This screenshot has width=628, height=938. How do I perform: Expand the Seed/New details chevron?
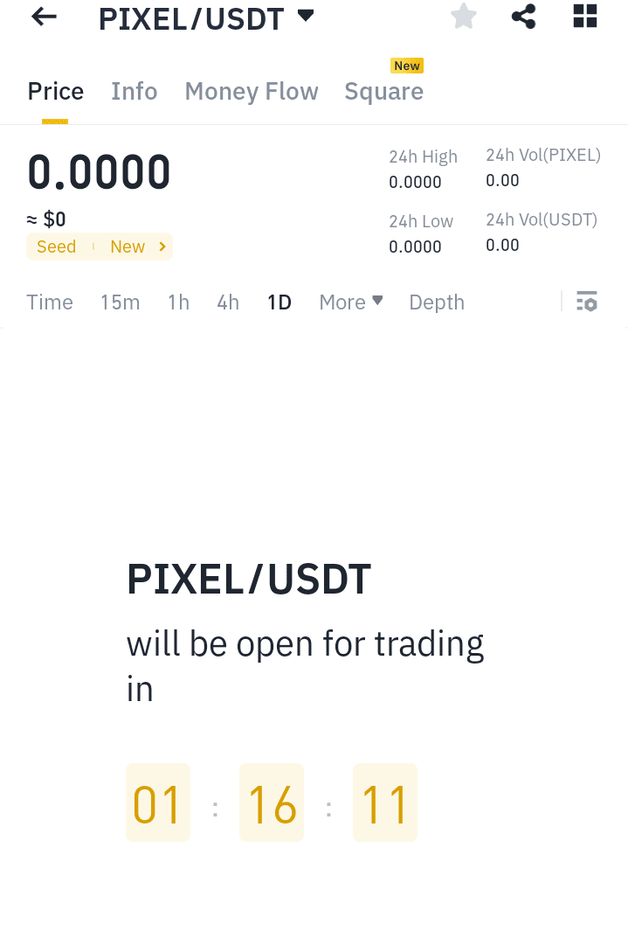[162, 247]
